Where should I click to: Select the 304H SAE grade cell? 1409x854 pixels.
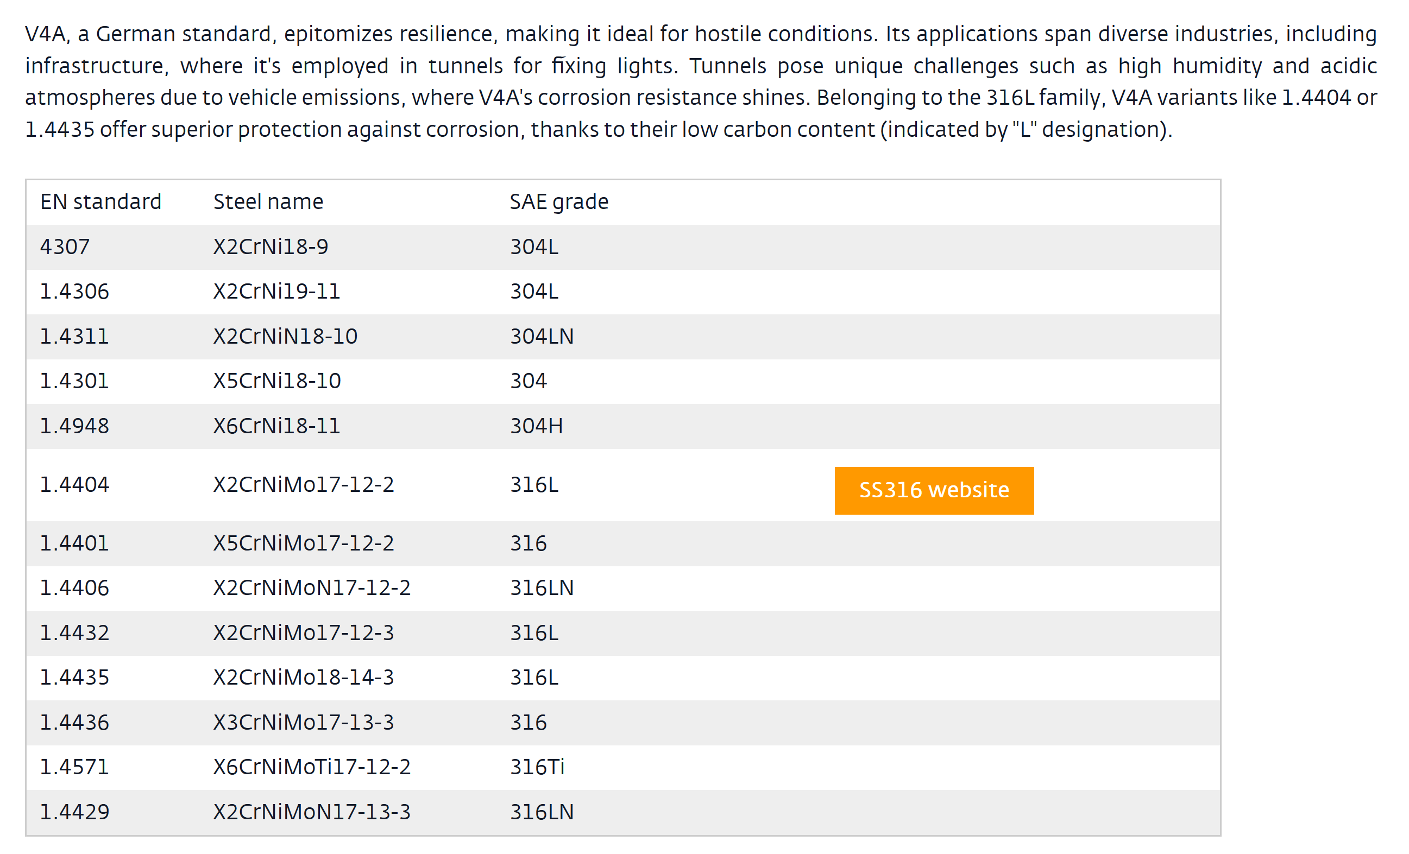536,426
